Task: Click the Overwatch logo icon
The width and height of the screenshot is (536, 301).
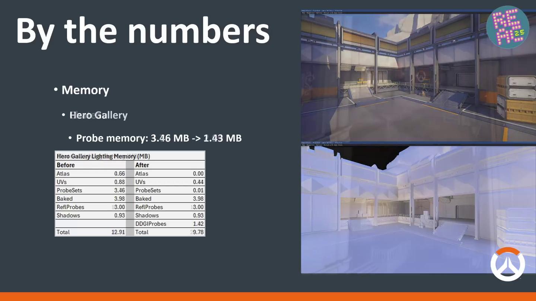Action: click(x=508, y=264)
